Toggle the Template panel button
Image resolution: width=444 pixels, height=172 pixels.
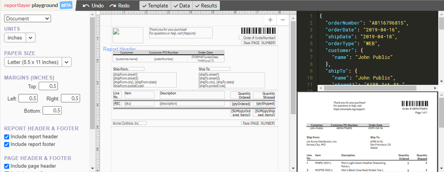[x=155, y=6]
